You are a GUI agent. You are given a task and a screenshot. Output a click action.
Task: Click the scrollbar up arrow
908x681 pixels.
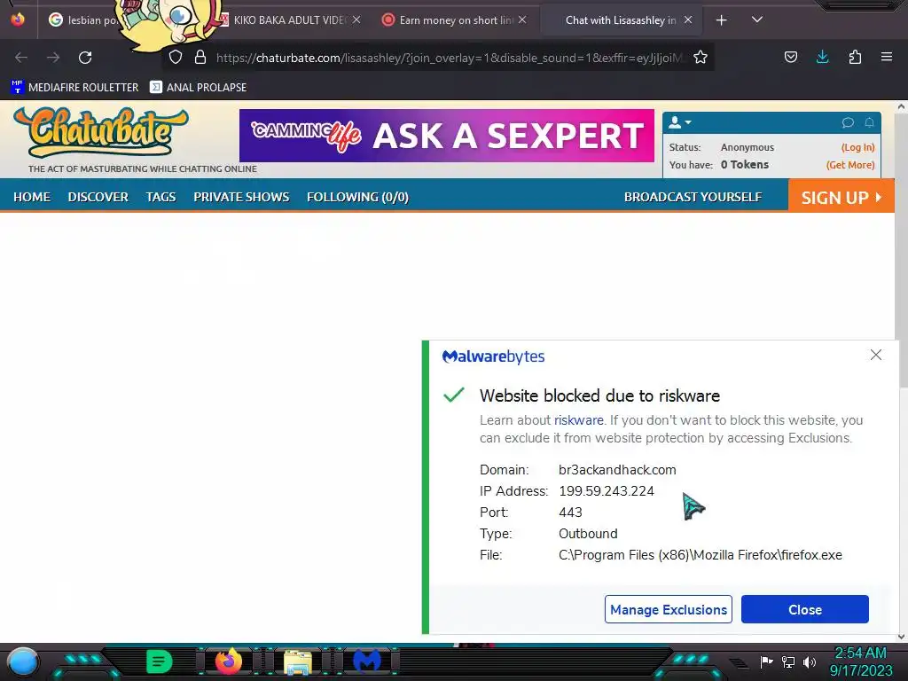901,106
